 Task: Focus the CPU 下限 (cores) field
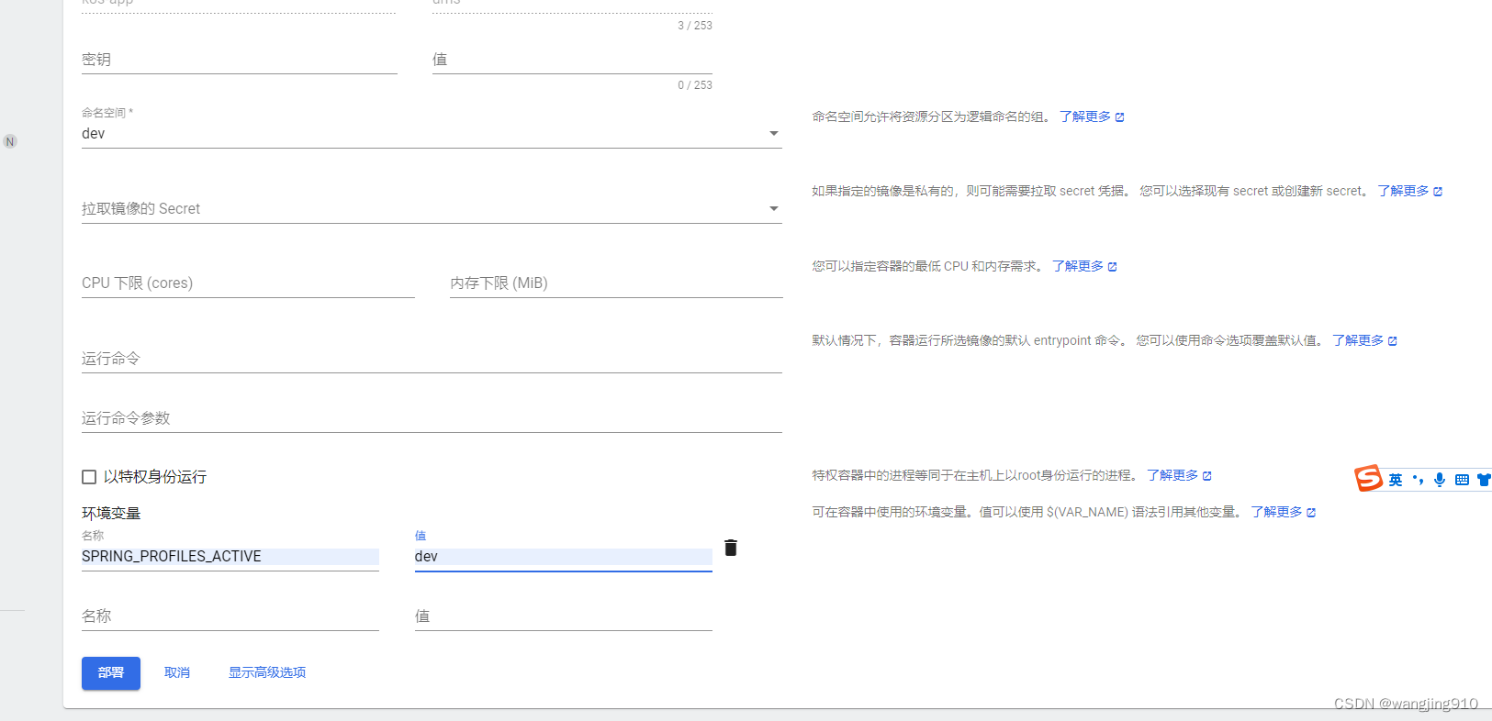pyautogui.click(x=248, y=283)
